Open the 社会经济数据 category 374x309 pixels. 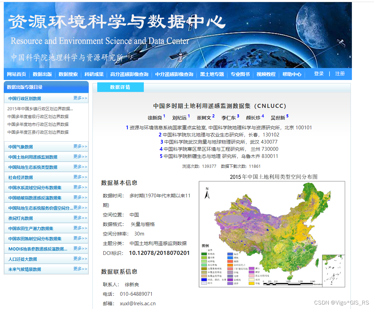click(x=20, y=178)
